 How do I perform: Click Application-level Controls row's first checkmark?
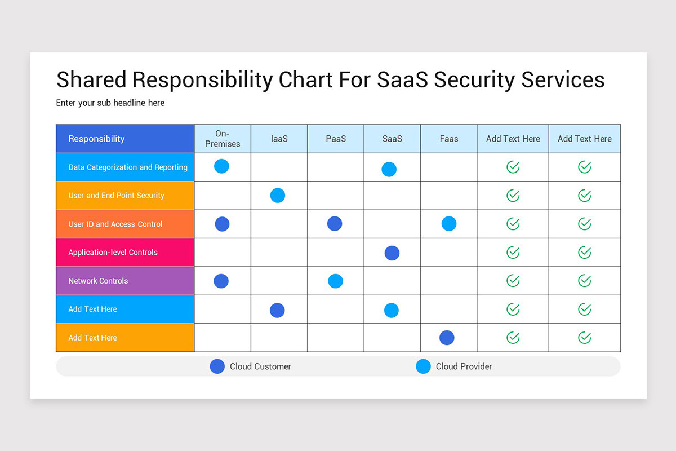[x=513, y=253]
